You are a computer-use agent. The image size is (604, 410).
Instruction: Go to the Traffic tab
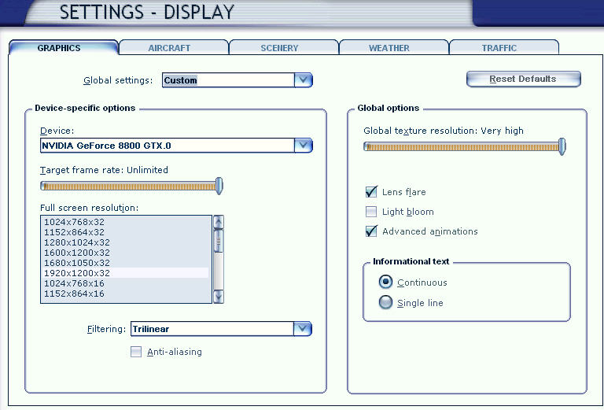point(499,48)
